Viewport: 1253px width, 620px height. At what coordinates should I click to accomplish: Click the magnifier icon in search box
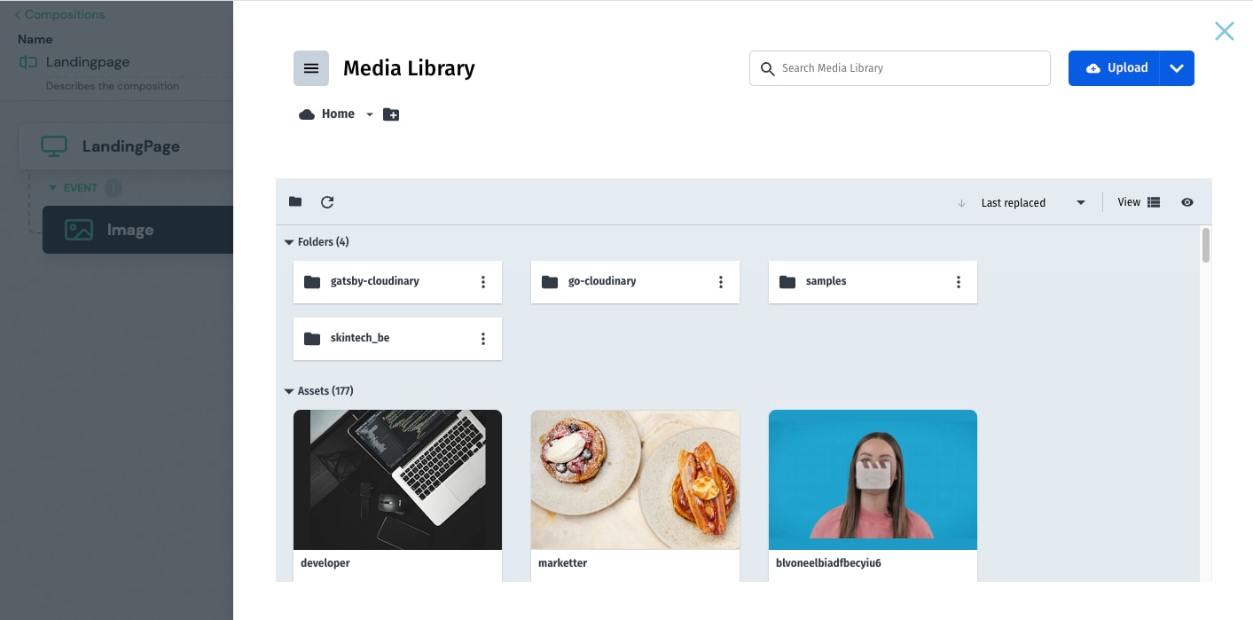pyautogui.click(x=767, y=68)
